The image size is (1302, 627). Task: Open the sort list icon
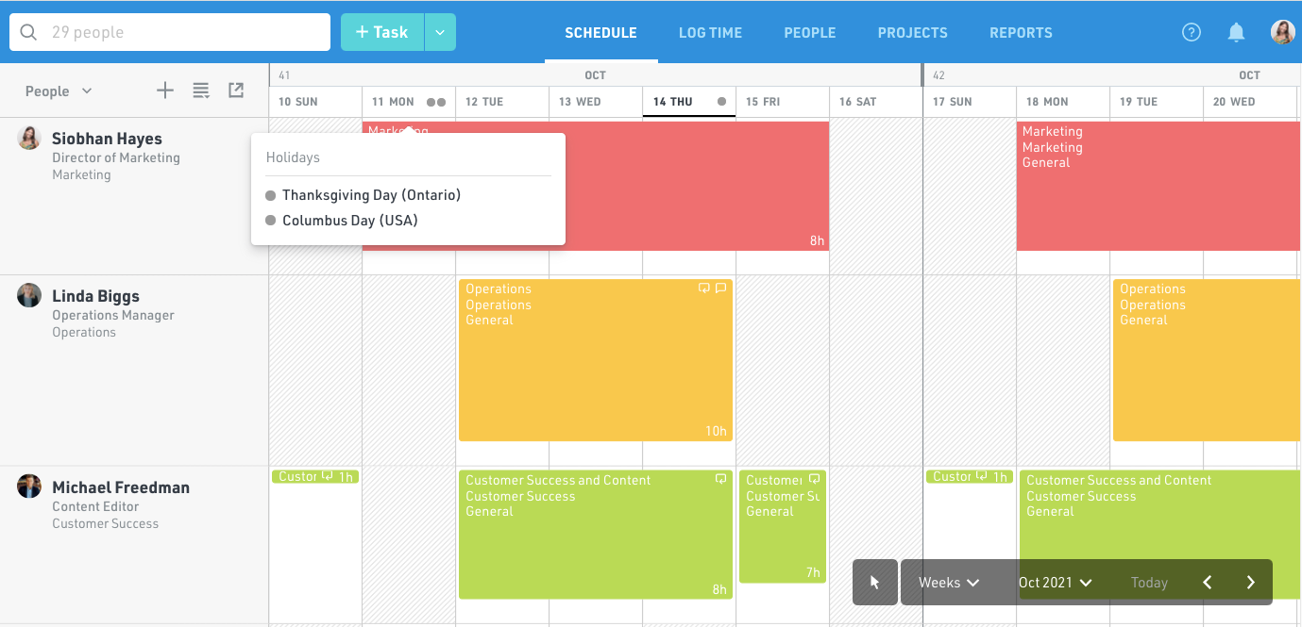click(x=201, y=91)
